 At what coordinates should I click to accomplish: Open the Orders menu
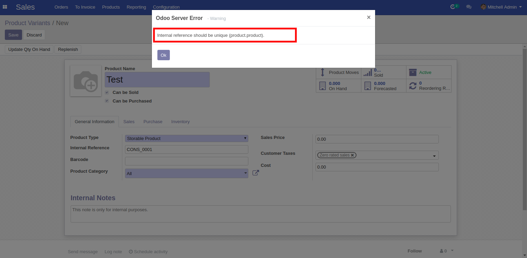click(x=61, y=7)
